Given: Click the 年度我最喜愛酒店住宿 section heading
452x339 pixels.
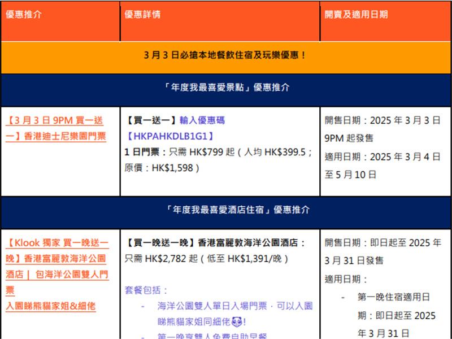Looking at the screenshot, I should (225, 210).
